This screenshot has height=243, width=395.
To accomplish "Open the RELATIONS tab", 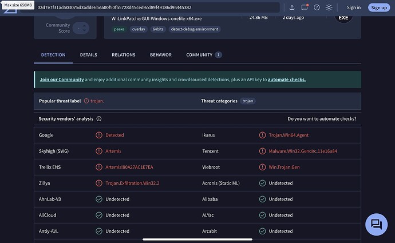I will (x=124, y=55).
